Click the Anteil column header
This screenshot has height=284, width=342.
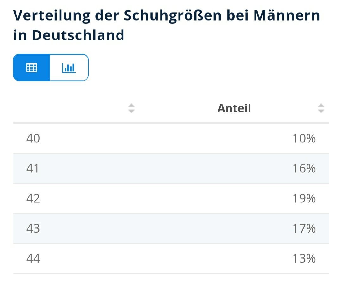pos(234,108)
